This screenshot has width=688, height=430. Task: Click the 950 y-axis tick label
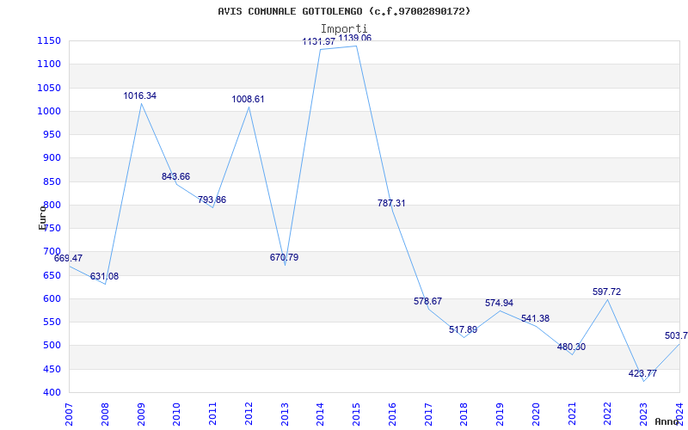52,135
